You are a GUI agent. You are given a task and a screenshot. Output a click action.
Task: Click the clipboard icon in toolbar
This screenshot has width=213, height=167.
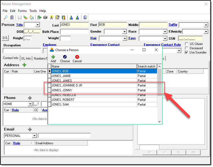coord(12,17)
